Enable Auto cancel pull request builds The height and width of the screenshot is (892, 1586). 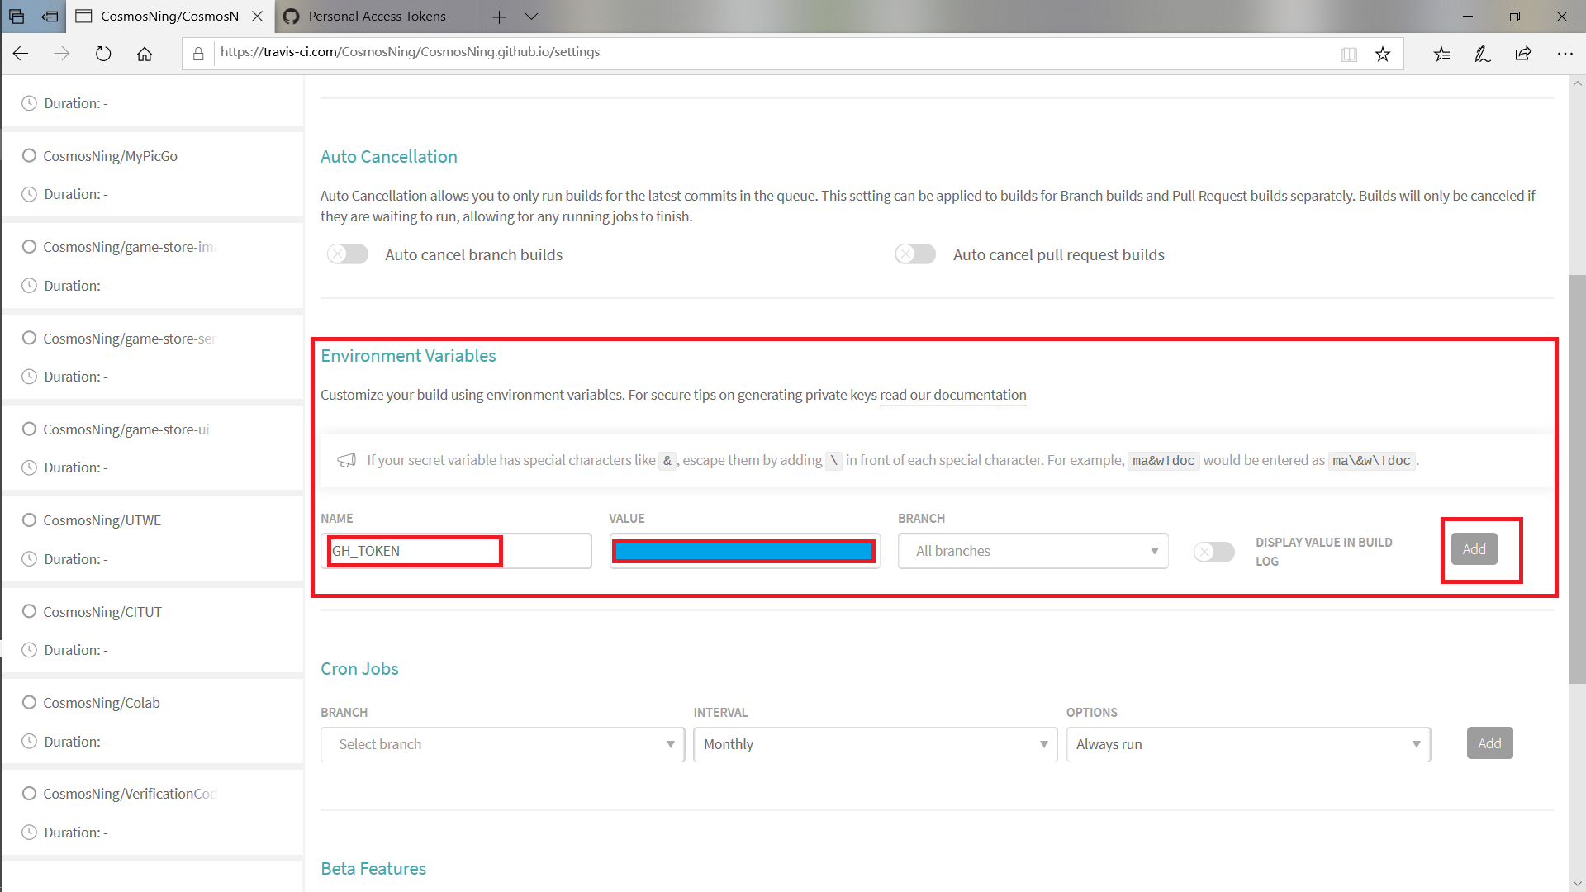coord(915,254)
